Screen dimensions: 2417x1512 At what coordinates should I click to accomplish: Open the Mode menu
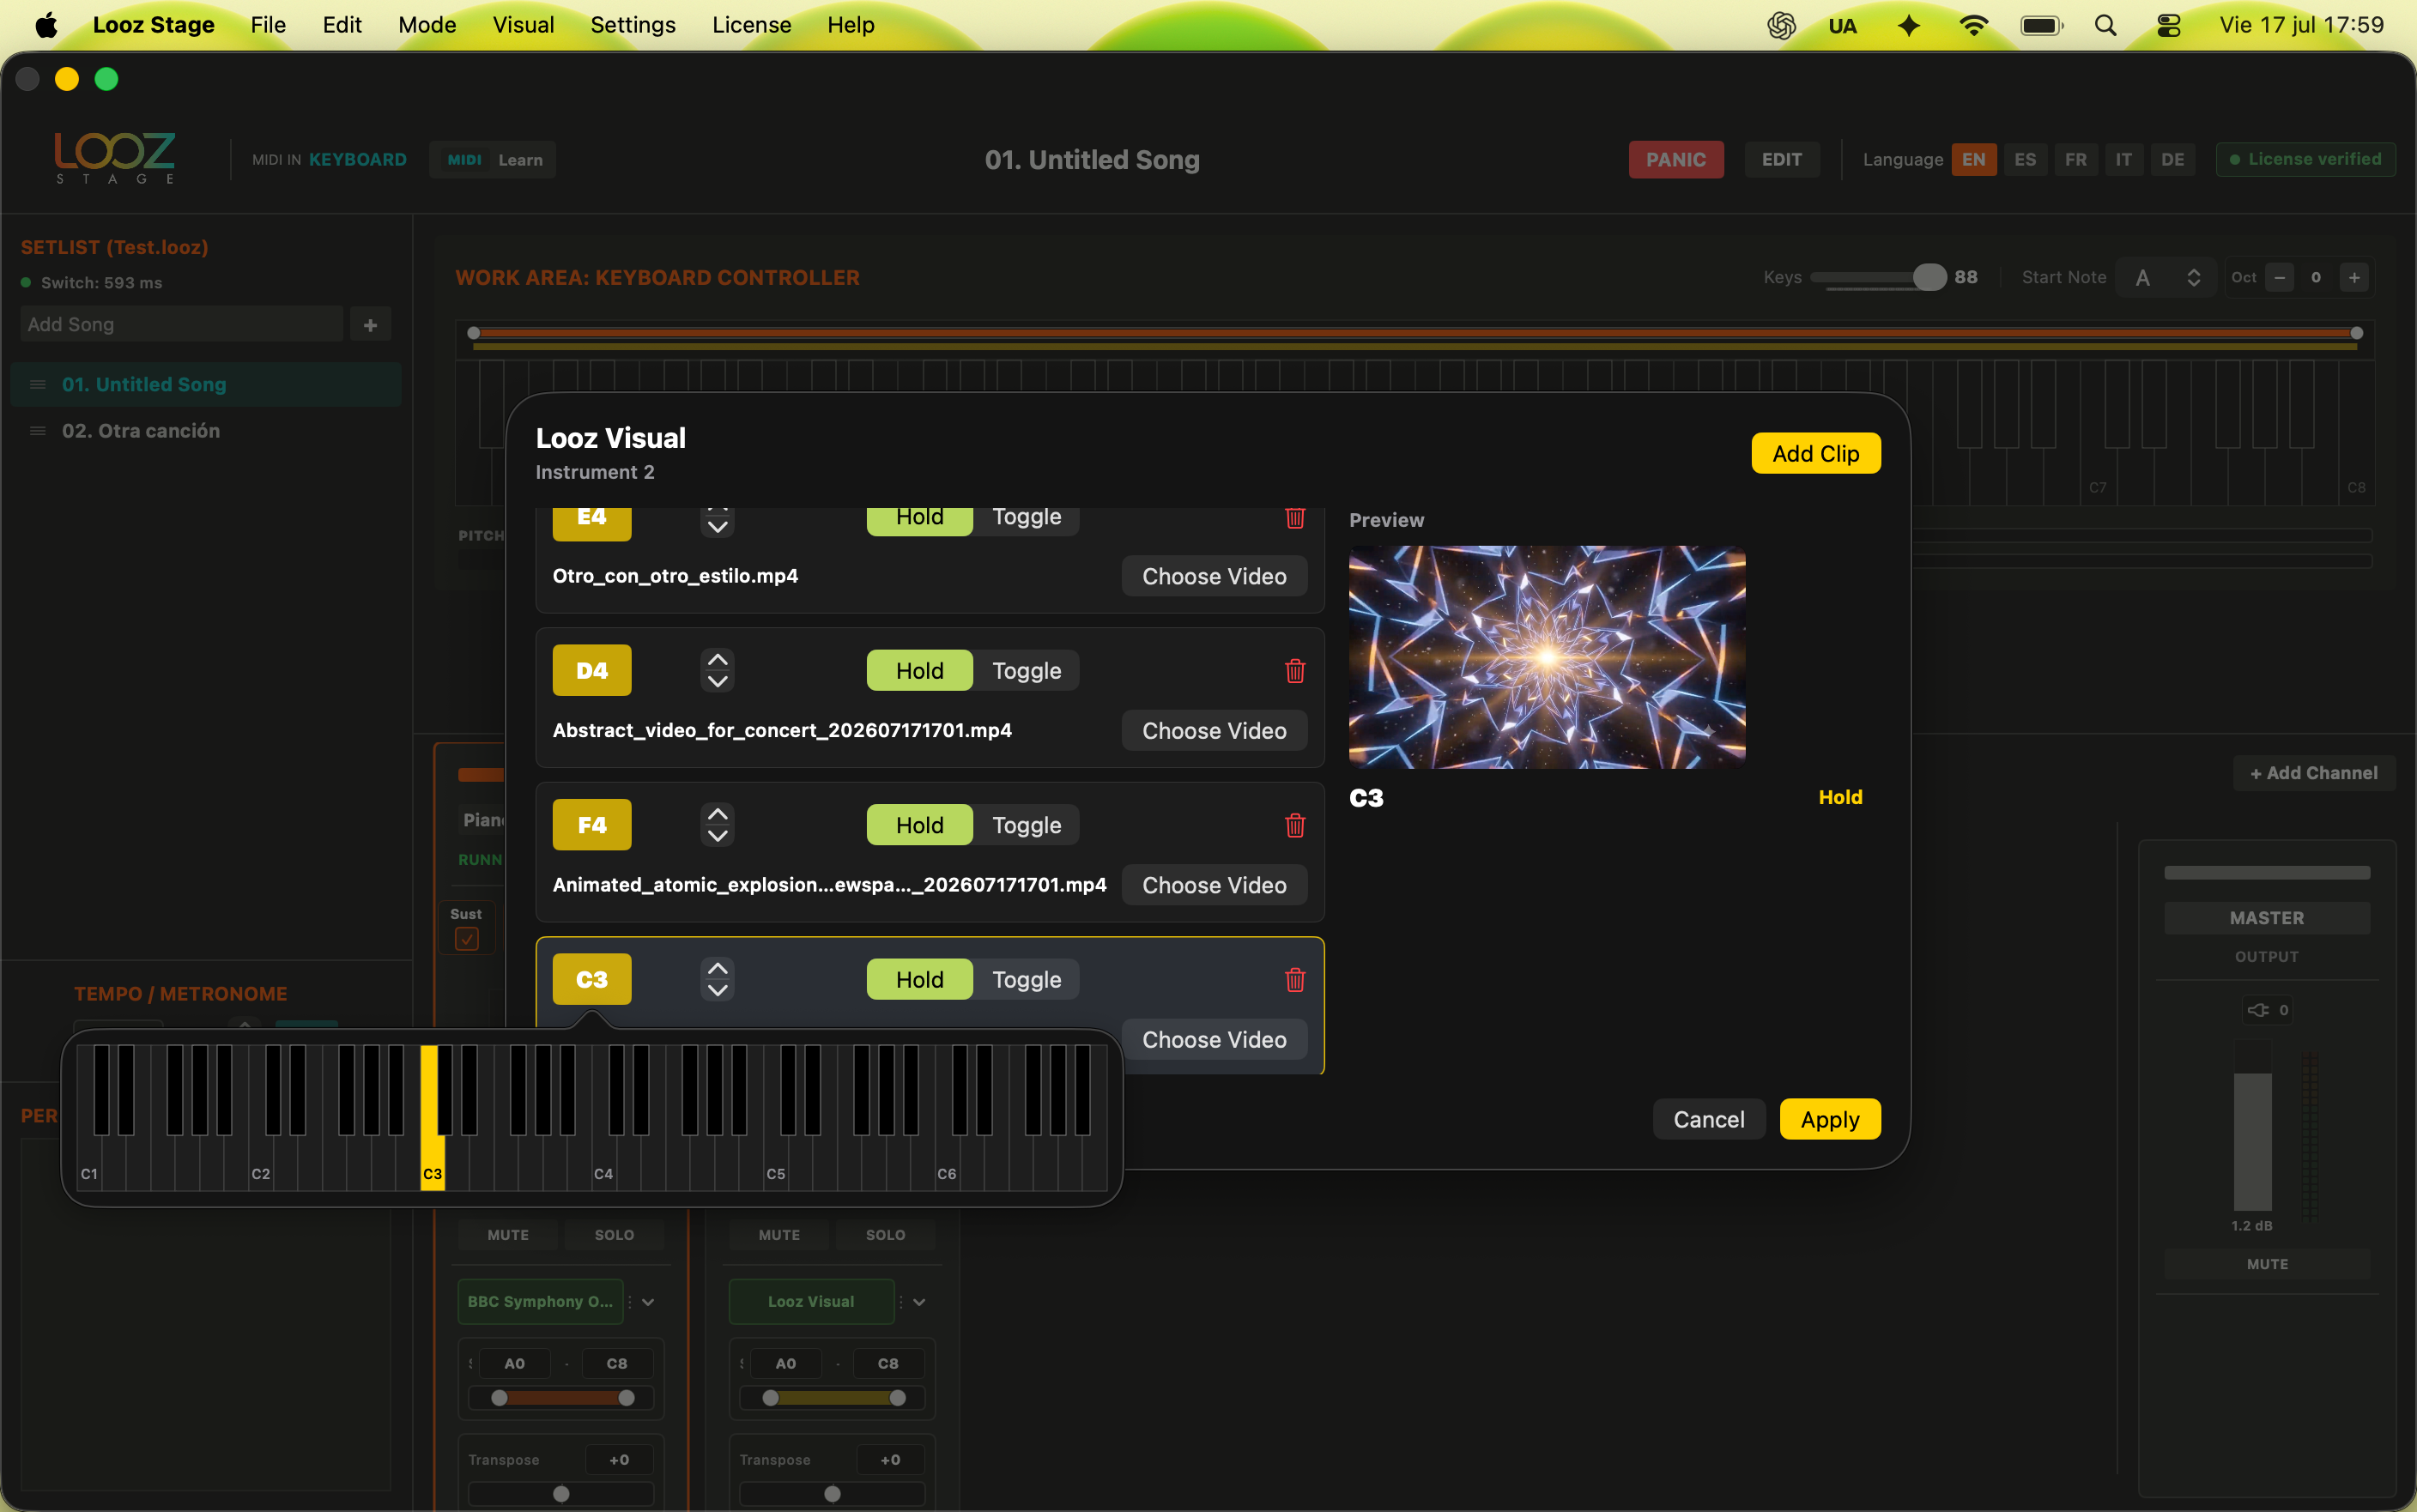(x=427, y=25)
